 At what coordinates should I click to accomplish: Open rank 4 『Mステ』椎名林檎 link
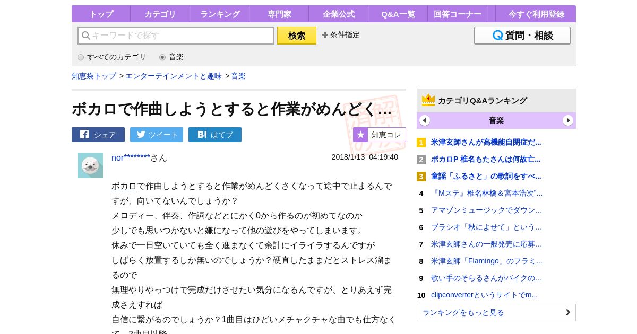(487, 193)
